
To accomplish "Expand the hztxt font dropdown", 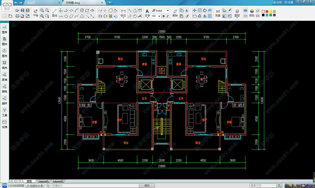I will pos(168,11).
